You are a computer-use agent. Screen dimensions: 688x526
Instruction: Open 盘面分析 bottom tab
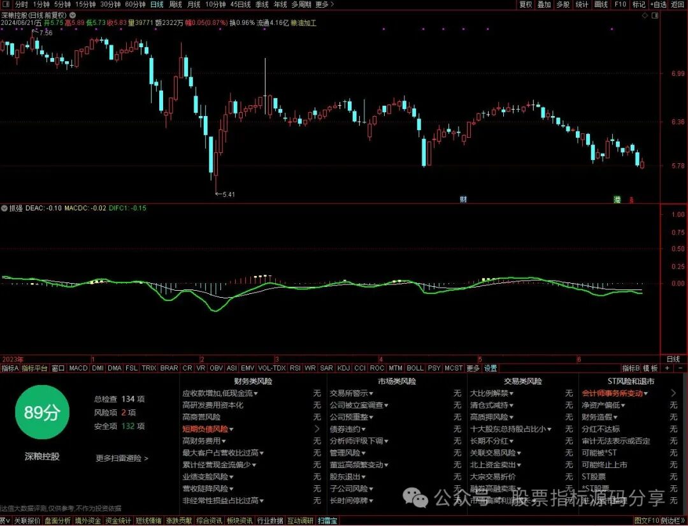tap(57, 521)
